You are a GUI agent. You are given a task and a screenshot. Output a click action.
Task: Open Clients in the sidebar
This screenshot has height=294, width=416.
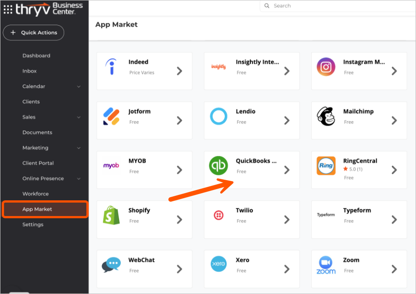click(x=31, y=102)
